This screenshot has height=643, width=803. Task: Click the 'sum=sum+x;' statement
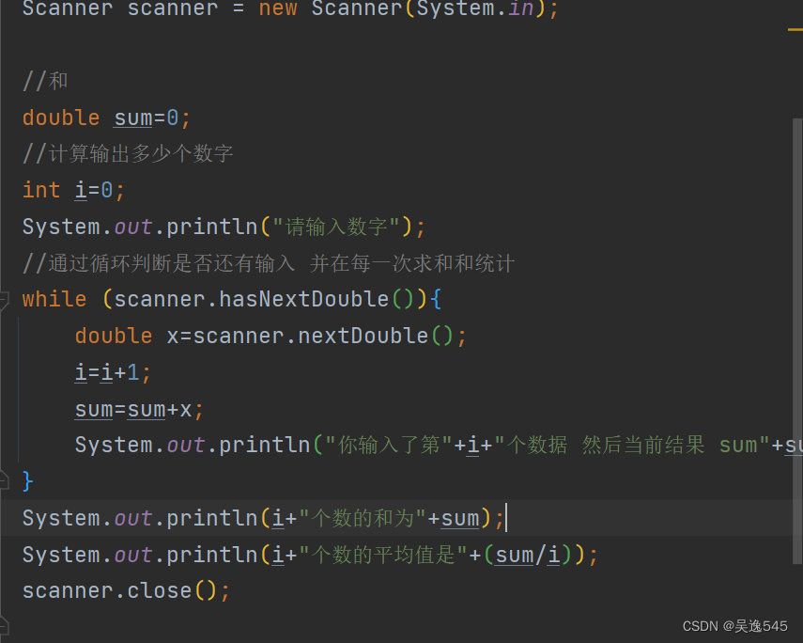tap(139, 409)
